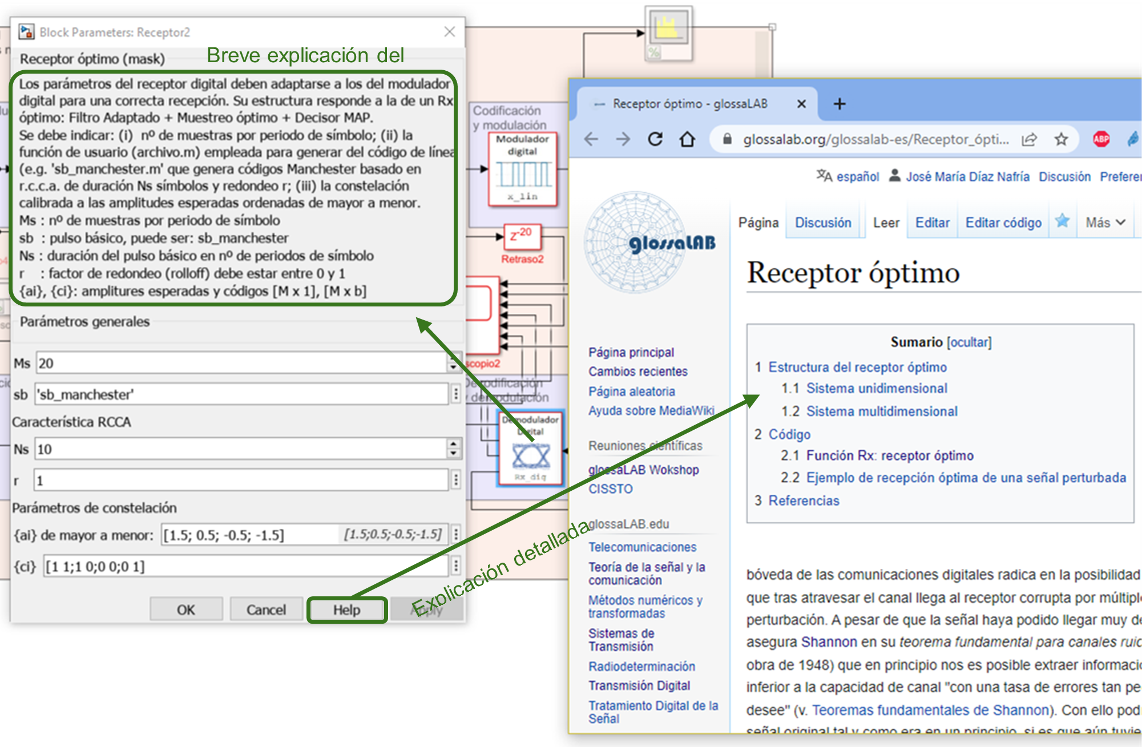This screenshot has height=747, width=1142.
Task: Open Sistema multidimensional section link
Action: pyautogui.click(x=882, y=411)
